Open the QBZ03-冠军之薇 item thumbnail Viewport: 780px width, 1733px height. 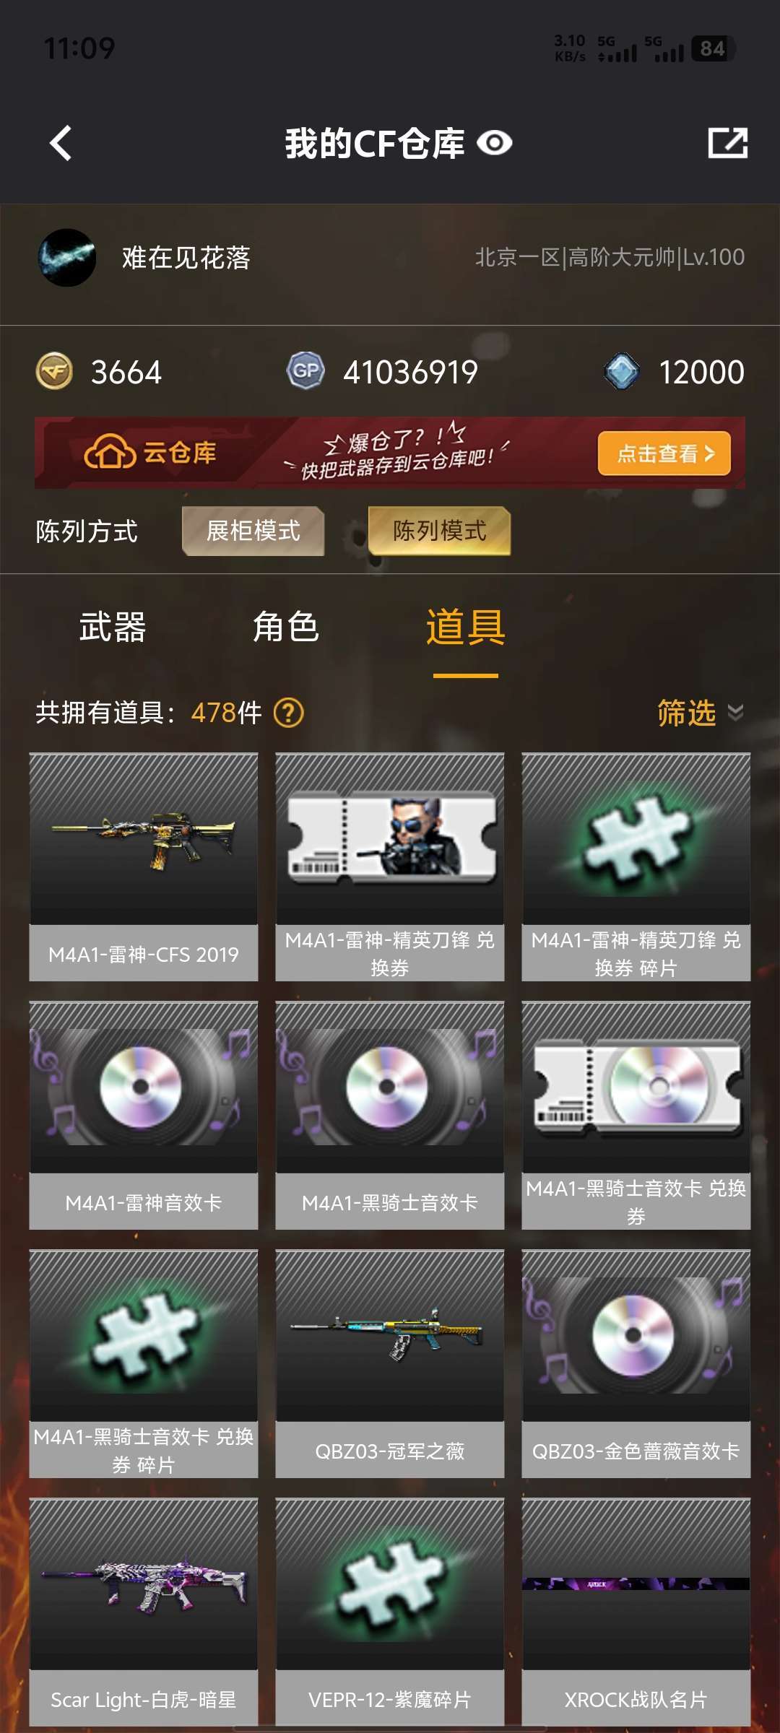coord(390,1336)
